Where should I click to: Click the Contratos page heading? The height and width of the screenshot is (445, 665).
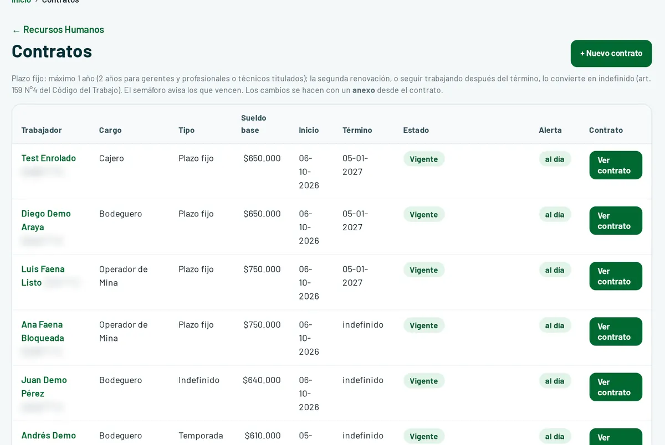(x=52, y=51)
